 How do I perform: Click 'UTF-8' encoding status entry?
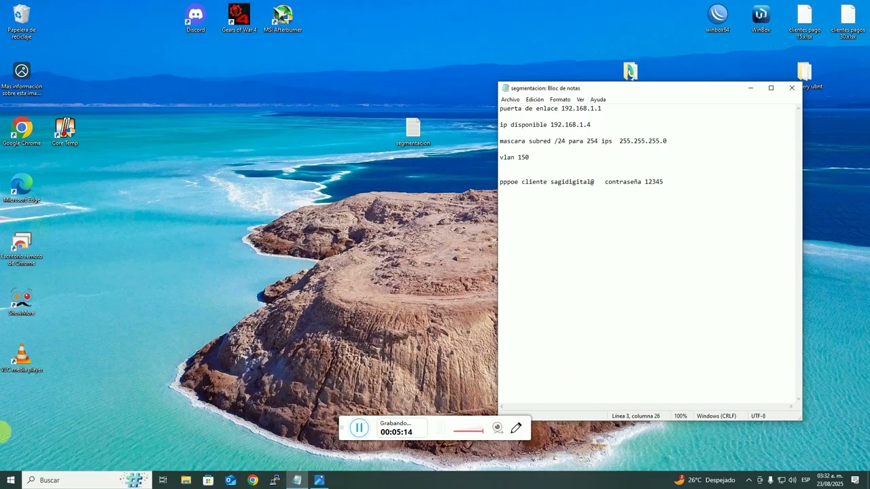click(758, 416)
